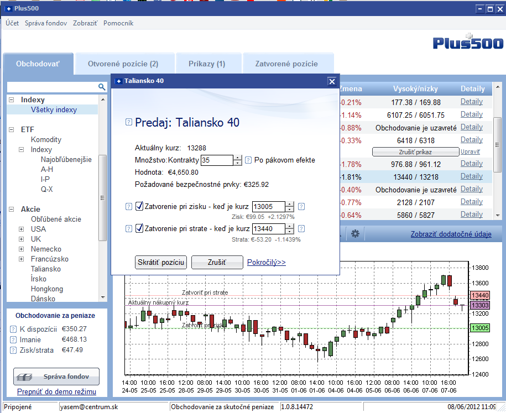506x413 pixels.
Task: Click help icon beside K dispozícii
Action: pos(13,329)
